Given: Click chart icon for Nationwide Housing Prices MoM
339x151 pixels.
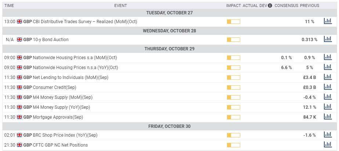Looking at the screenshot, I should point(328,57).
